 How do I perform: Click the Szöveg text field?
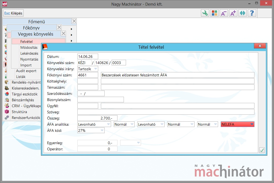(x=166, y=112)
